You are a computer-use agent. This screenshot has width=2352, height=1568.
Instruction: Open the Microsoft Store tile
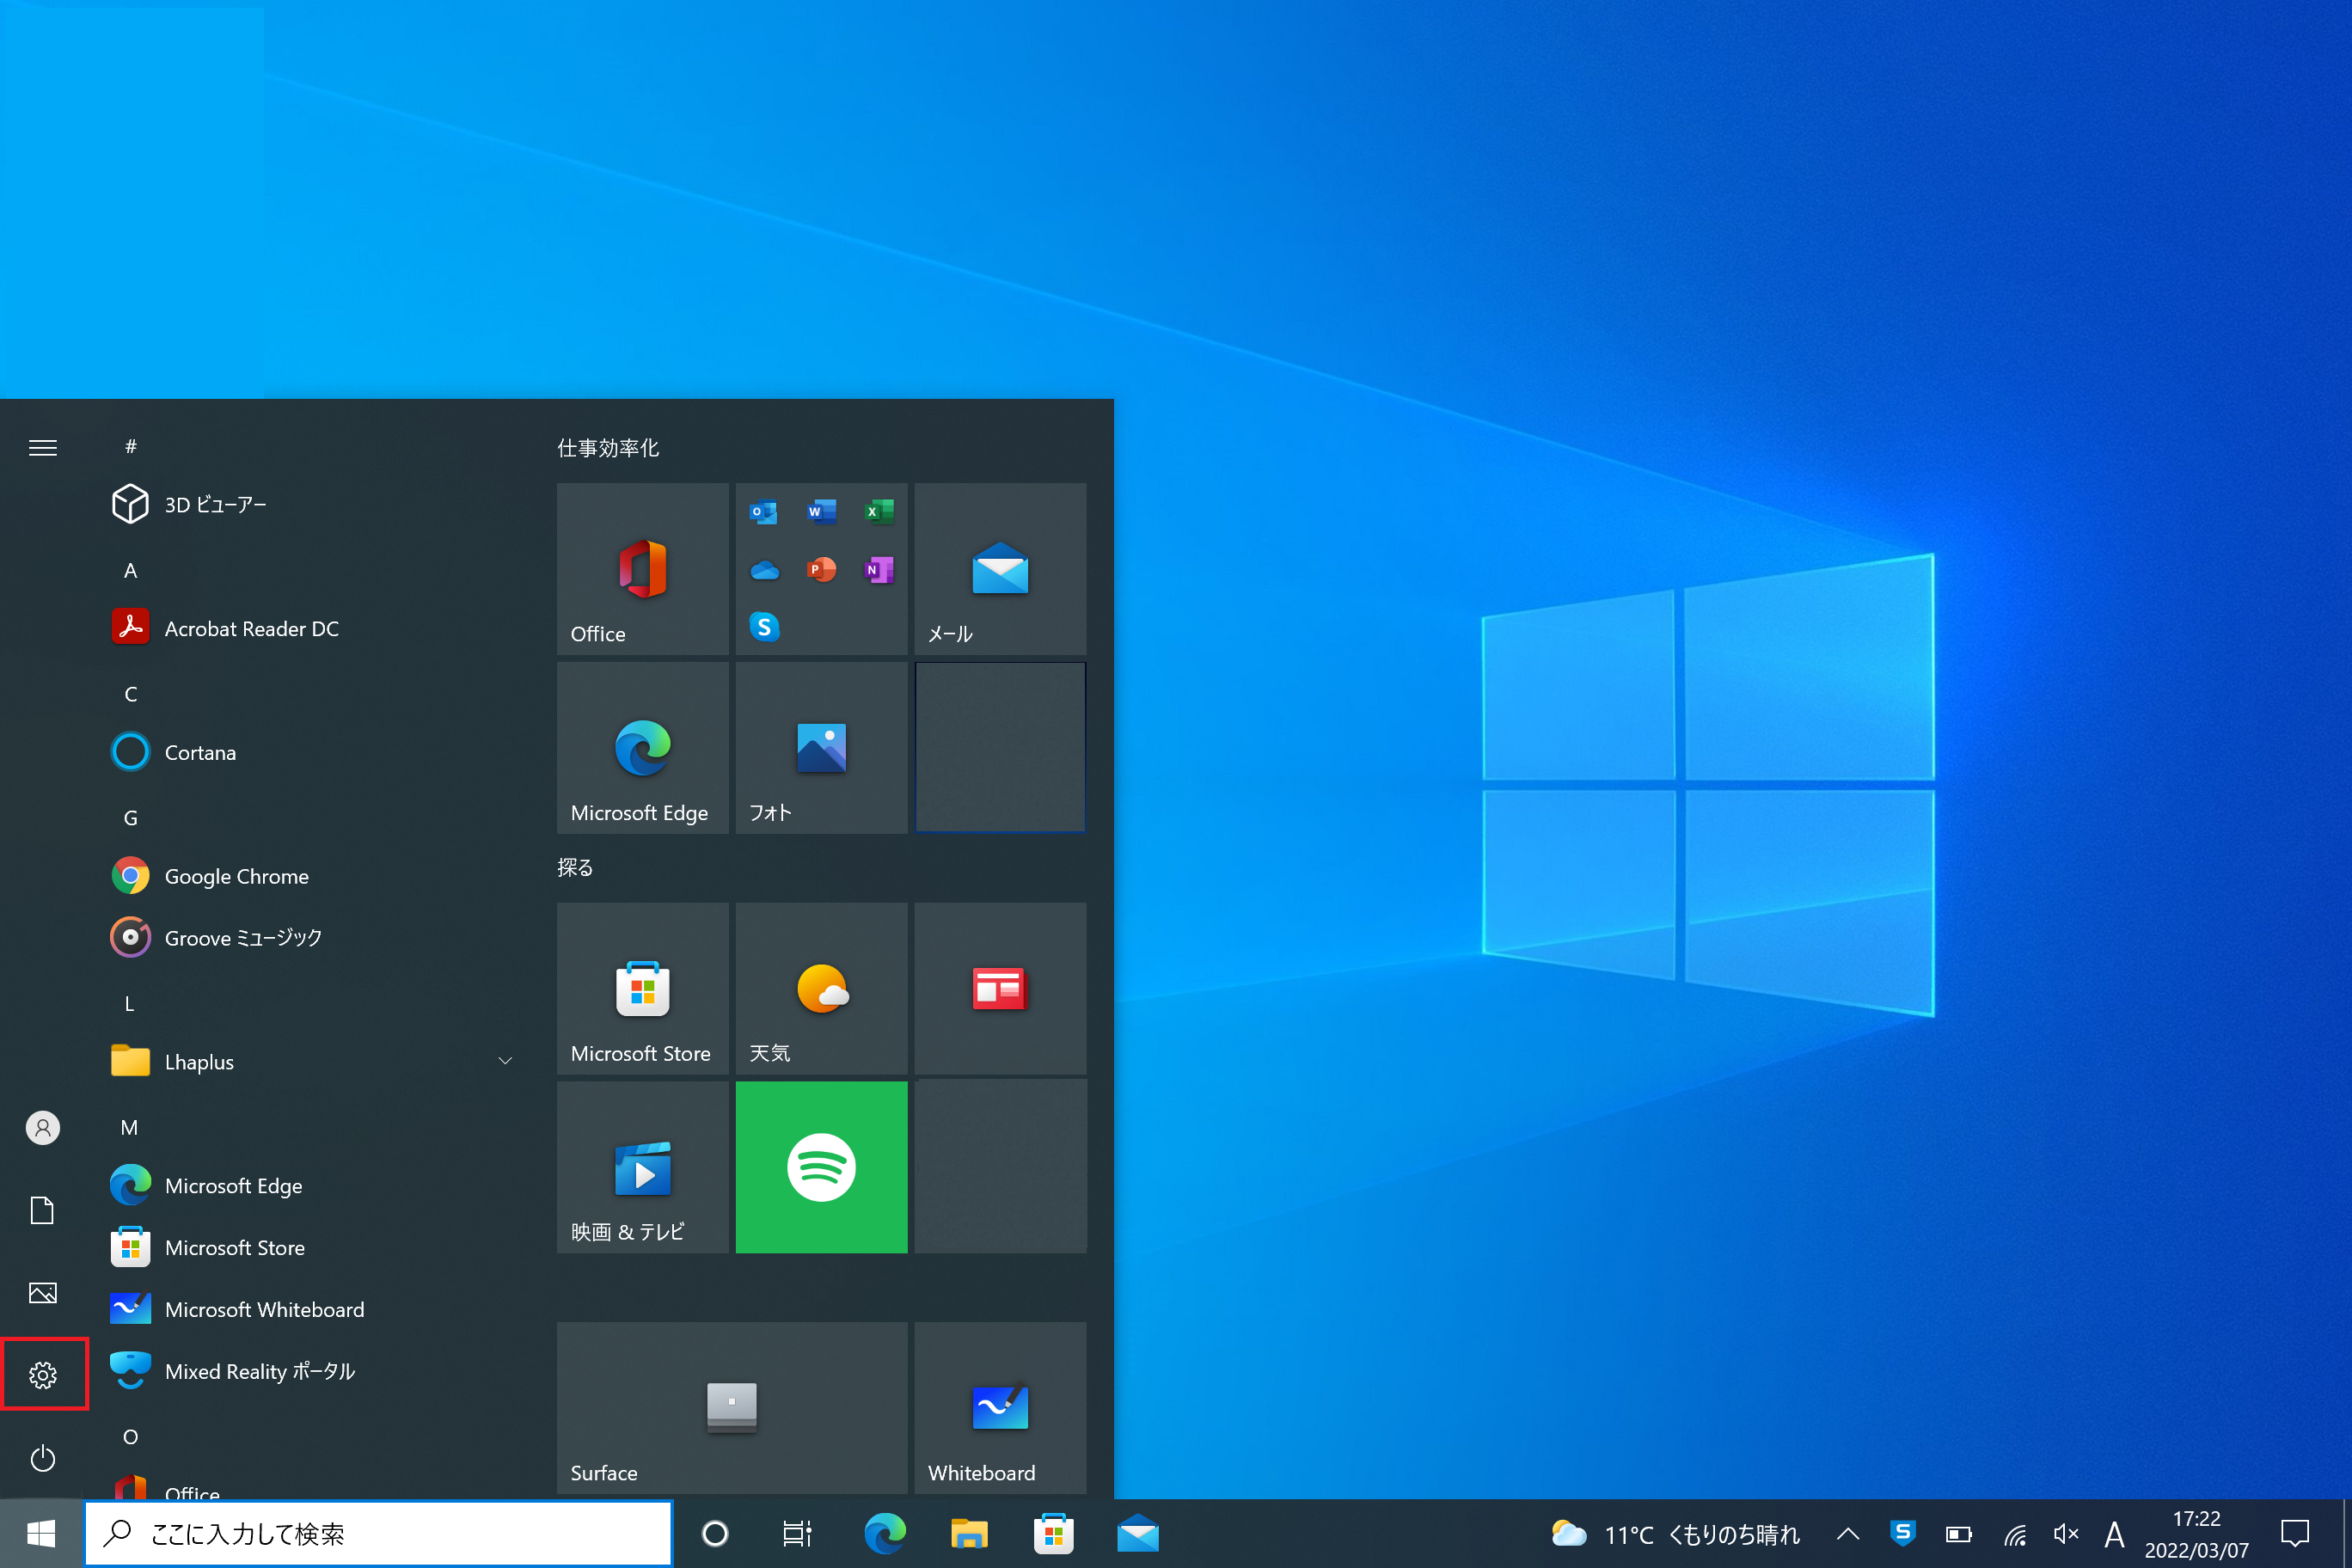click(642, 988)
